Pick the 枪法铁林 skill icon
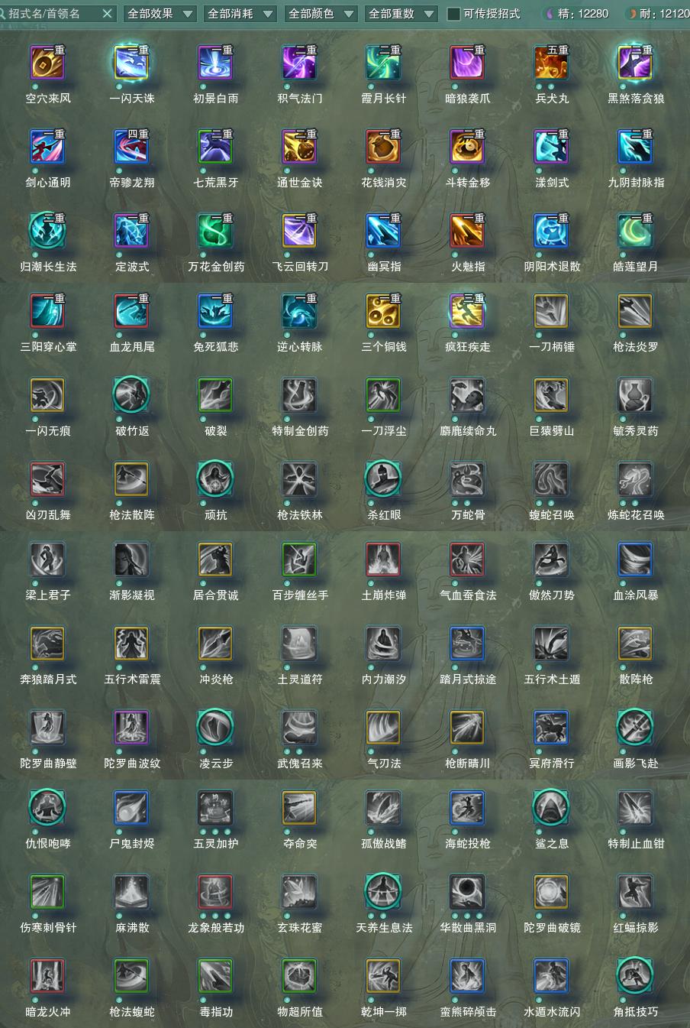Image resolution: width=690 pixels, height=1028 pixels. (299, 480)
